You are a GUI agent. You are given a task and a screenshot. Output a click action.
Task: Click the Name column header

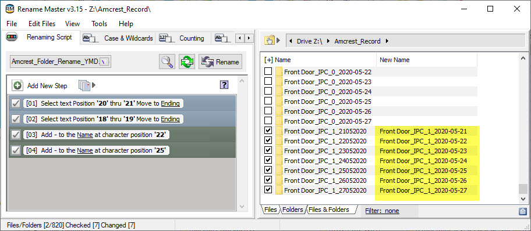click(x=283, y=60)
